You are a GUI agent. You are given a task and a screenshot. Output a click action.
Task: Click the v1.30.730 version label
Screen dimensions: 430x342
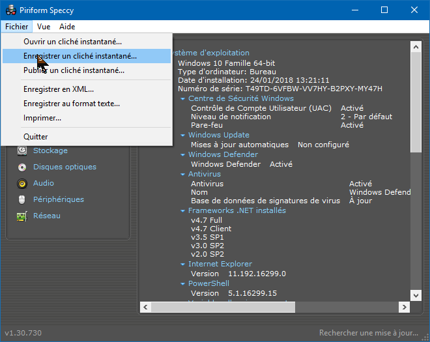coord(23,333)
